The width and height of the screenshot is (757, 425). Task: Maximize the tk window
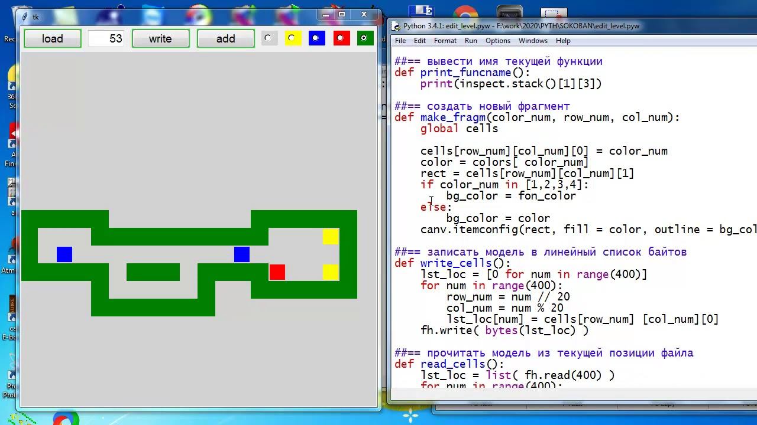point(342,14)
